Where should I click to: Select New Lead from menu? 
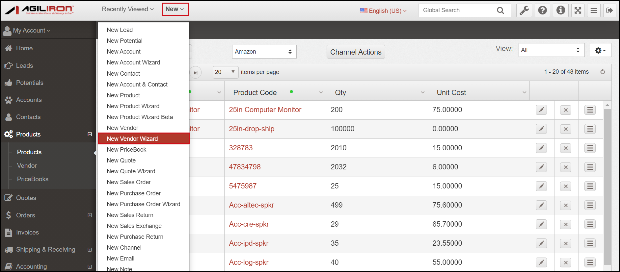120,30
